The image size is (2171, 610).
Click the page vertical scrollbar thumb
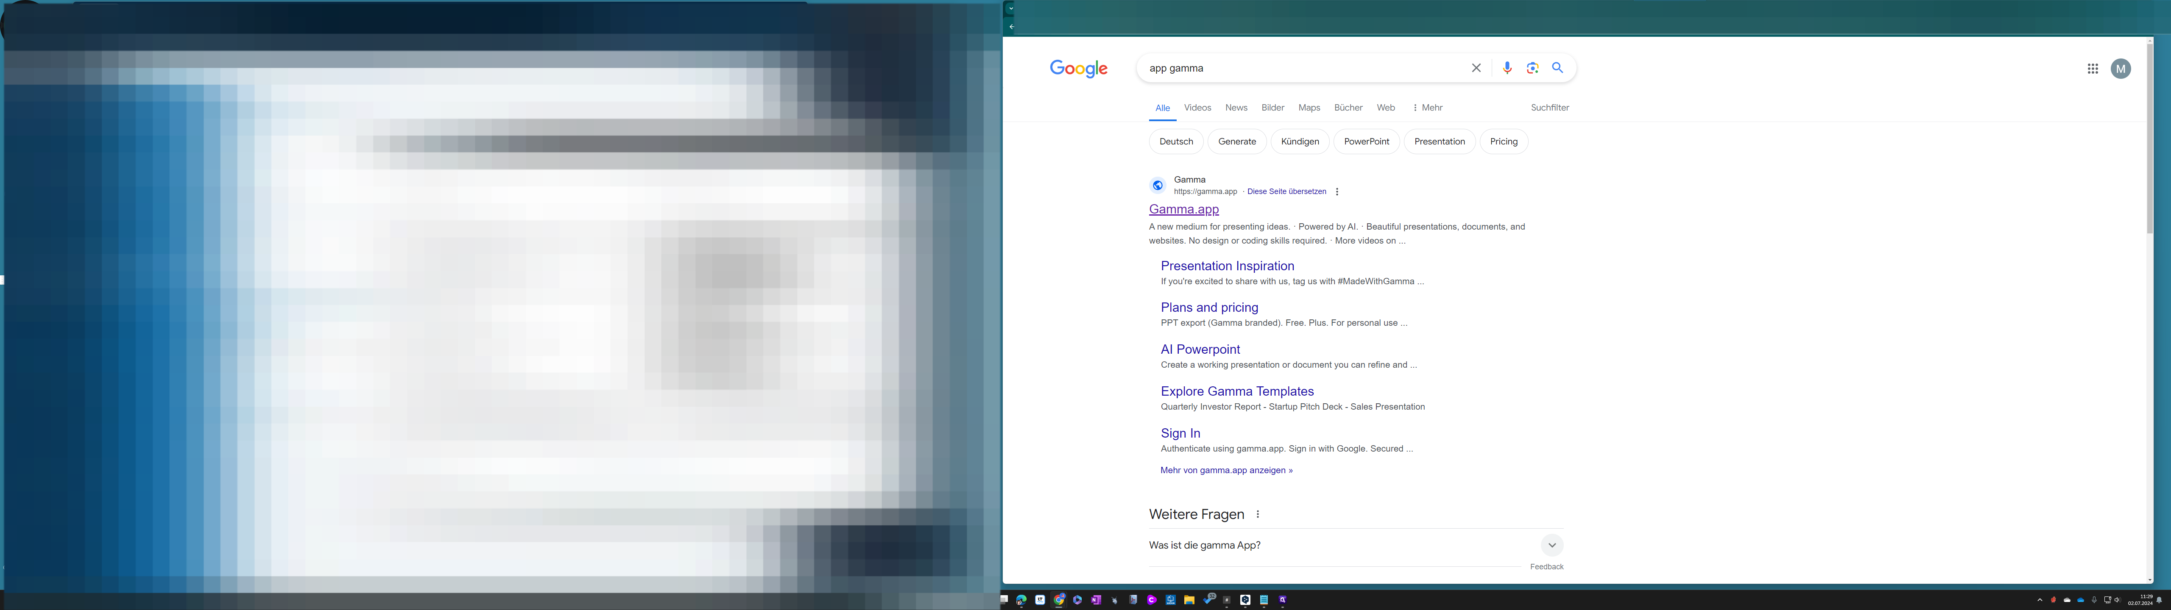[x=2149, y=139]
